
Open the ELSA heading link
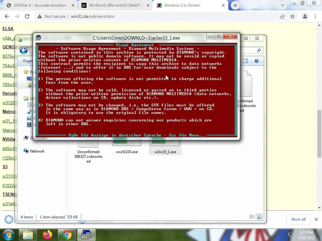(x=8, y=29)
